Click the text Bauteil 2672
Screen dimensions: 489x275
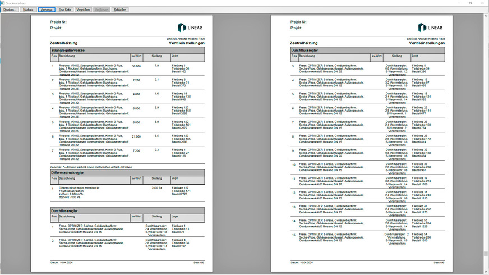pyautogui.click(x=179, y=128)
